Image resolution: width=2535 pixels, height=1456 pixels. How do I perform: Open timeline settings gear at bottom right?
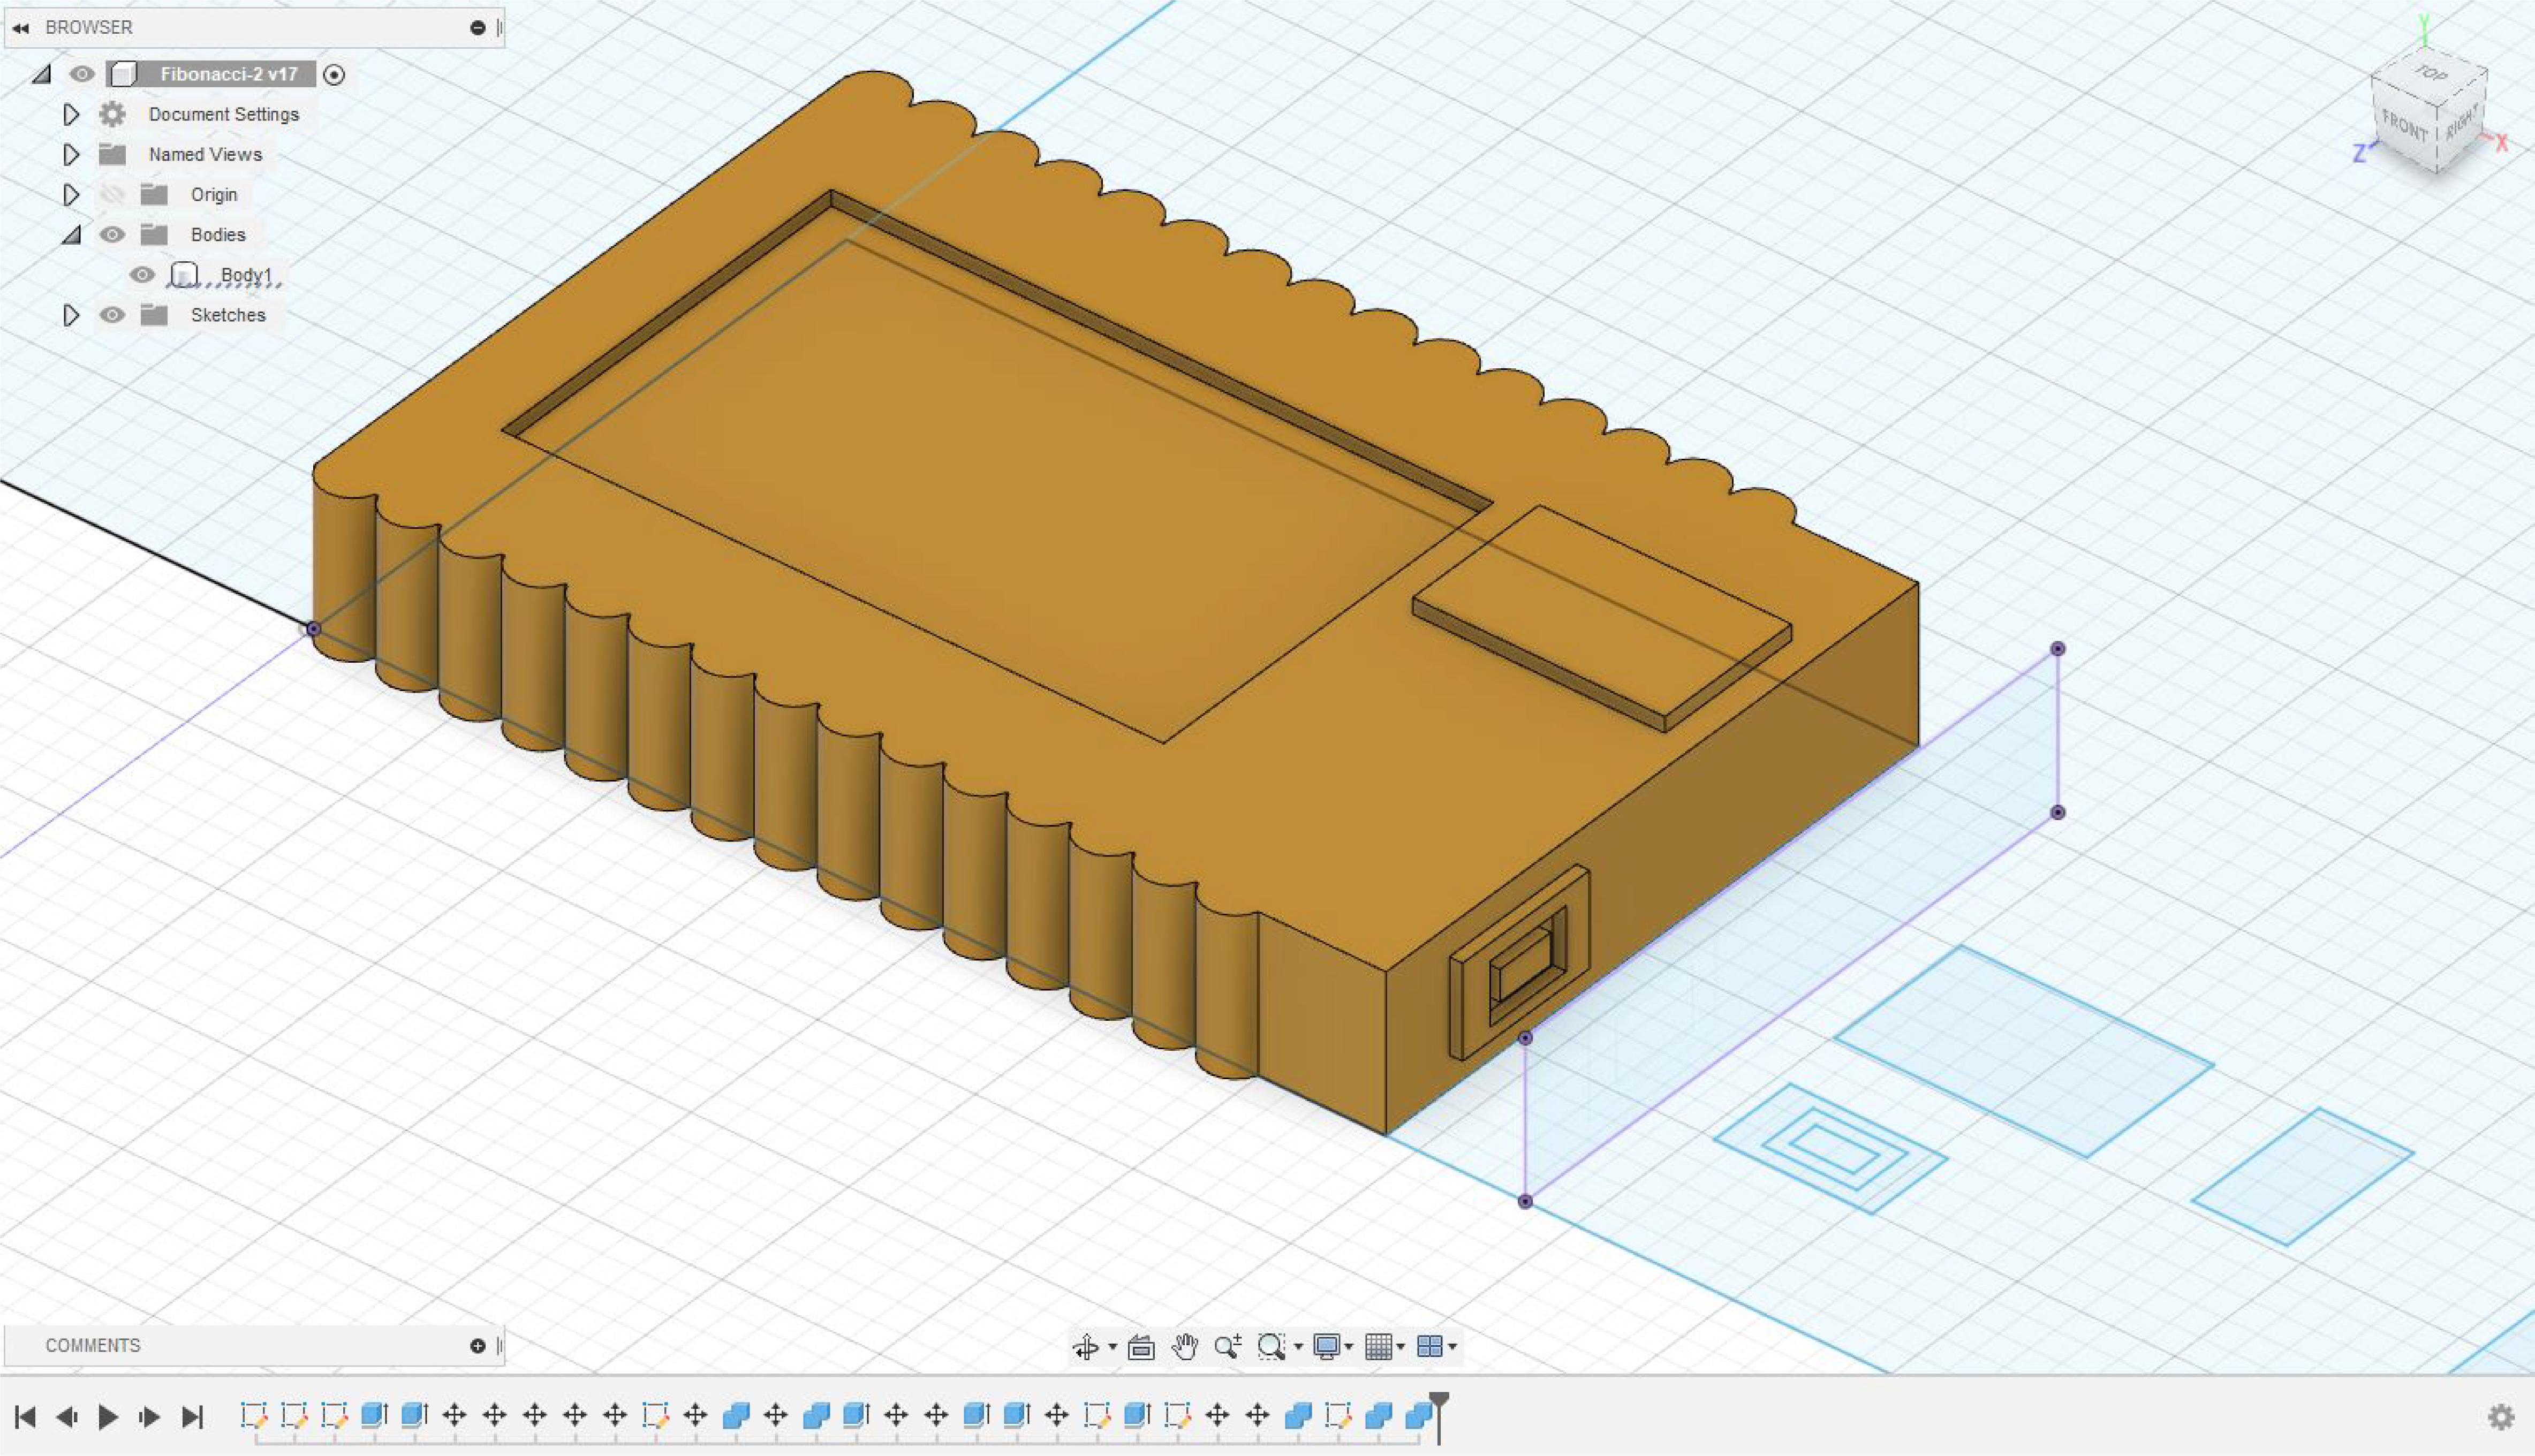2501,1416
